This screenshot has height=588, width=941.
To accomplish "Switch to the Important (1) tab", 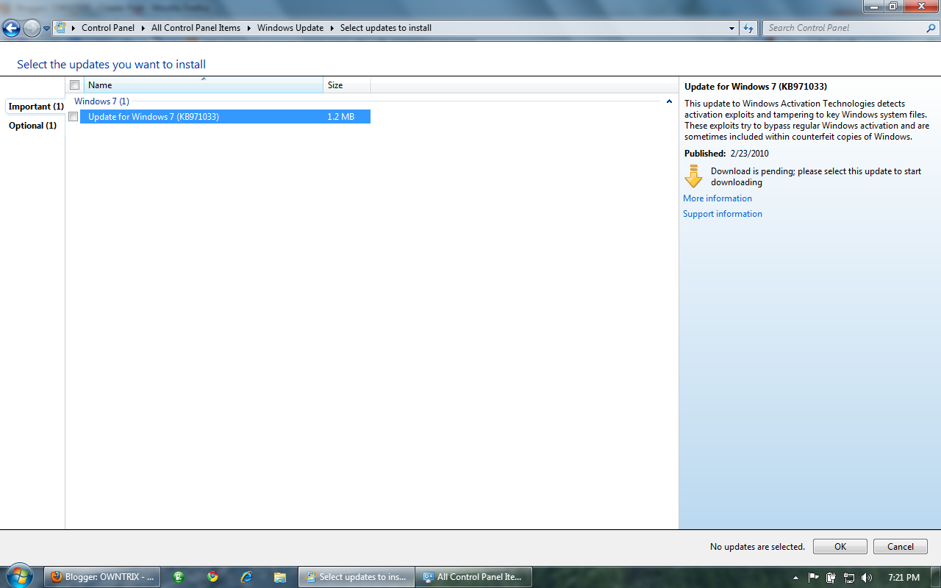I will (x=35, y=107).
